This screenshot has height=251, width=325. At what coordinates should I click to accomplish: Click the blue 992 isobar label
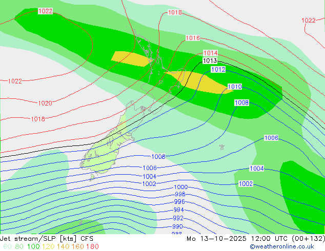178,218
